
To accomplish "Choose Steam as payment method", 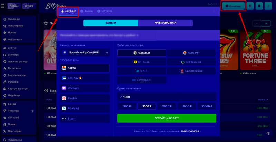I will click(85, 118).
